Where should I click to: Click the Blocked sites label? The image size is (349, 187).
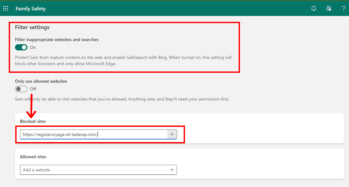[x=33, y=122]
